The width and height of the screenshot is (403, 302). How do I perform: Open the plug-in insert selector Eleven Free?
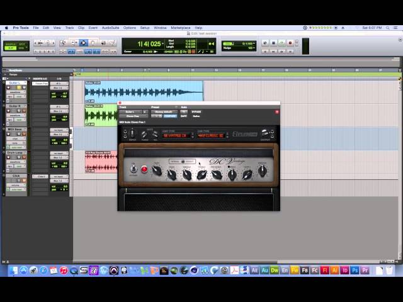click(x=133, y=116)
